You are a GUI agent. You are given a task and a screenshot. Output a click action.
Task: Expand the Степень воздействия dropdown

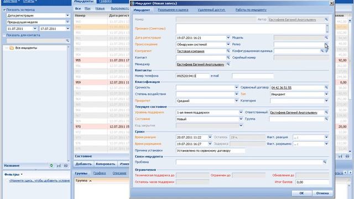(x=236, y=94)
